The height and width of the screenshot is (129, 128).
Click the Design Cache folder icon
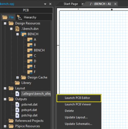tap(23, 77)
